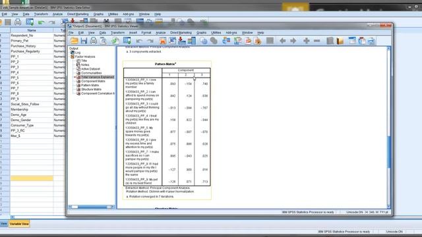The width and height of the screenshot is (422, 237).
Task: Click the Export output icon
Action: 115,41
